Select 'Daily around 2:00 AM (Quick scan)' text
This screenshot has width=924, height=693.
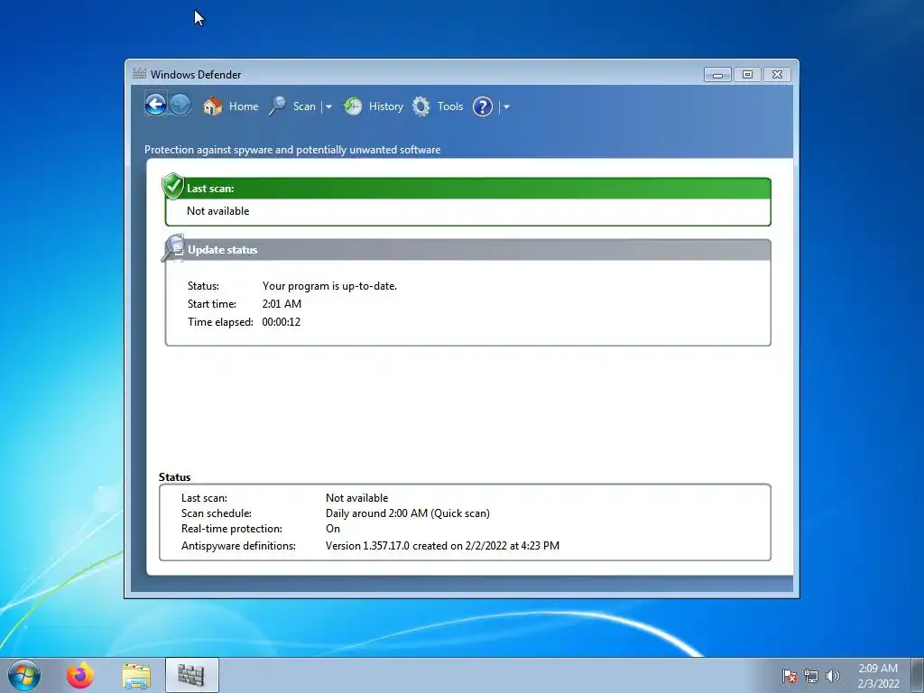[x=408, y=513]
